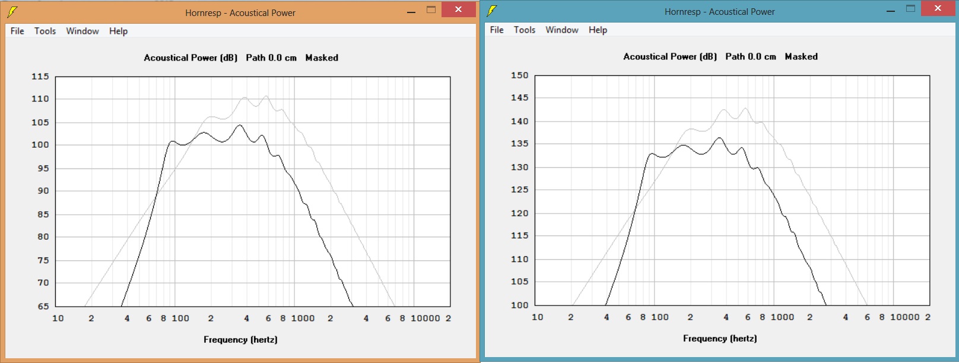959x363 pixels.
Task: Click 'Frequency (hertz)' label in the right window
Action: pyautogui.click(x=720, y=338)
